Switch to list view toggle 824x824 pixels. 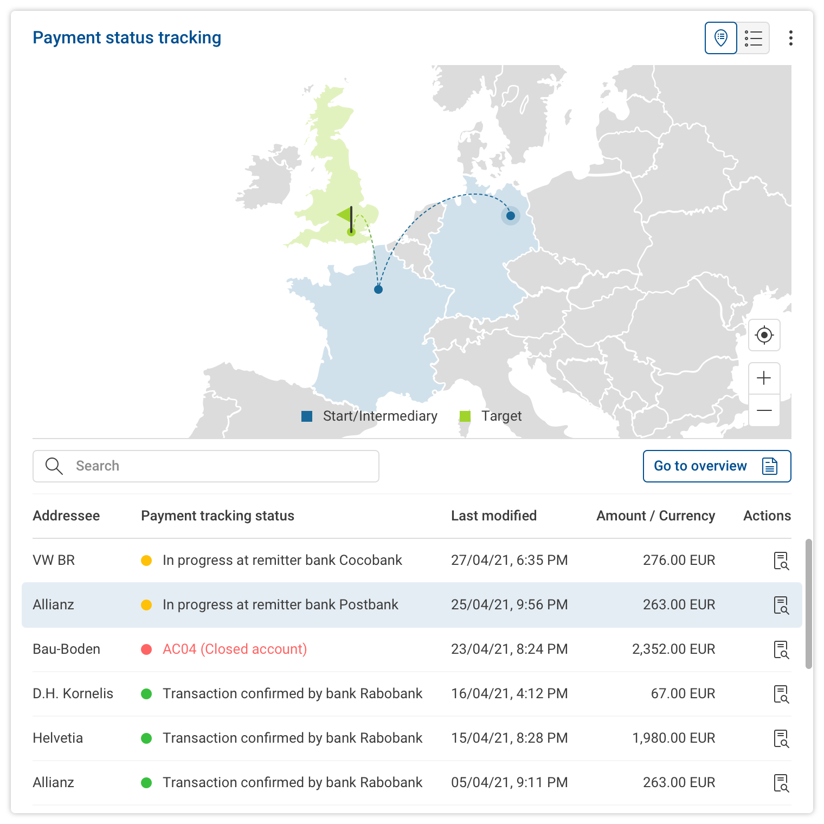pyautogui.click(x=754, y=38)
